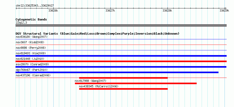The height and width of the screenshot is (107, 234).
Task: Open the nsv9898 (Perry2008) variant label
Action: click(31, 48)
